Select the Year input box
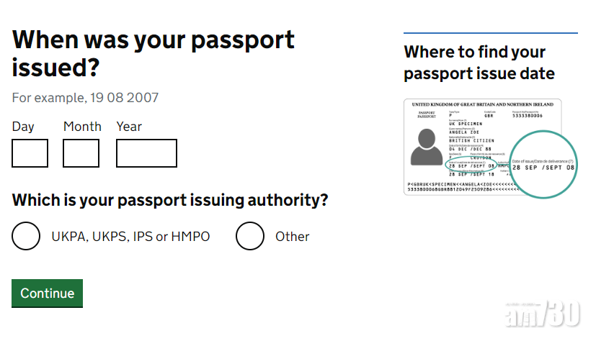The image size is (596, 341). (x=146, y=153)
